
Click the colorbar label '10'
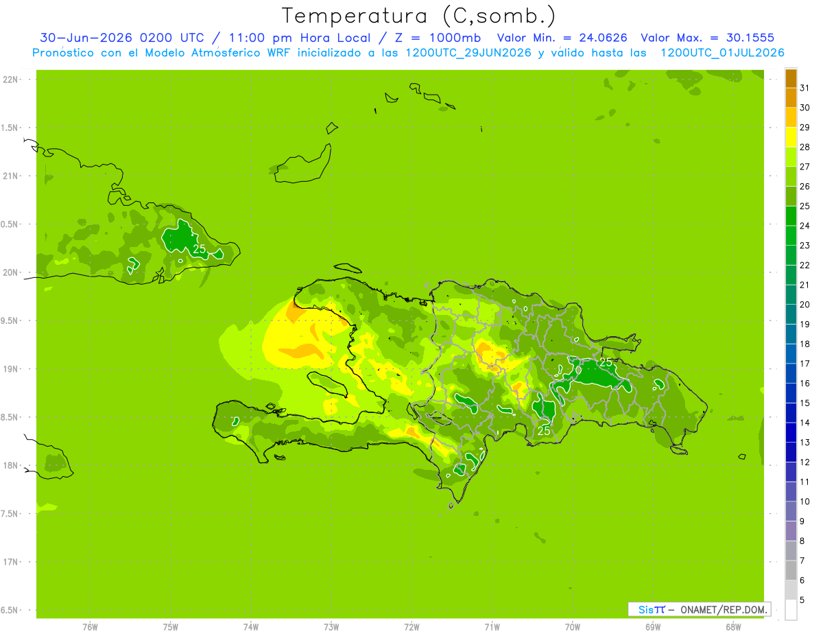(x=804, y=502)
